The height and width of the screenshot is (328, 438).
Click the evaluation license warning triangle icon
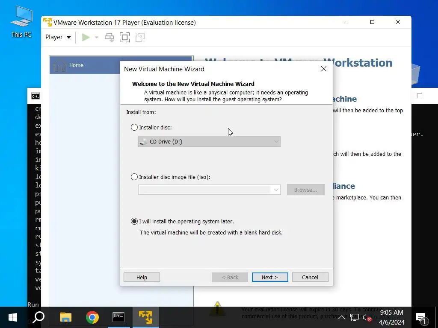(217, 308)
